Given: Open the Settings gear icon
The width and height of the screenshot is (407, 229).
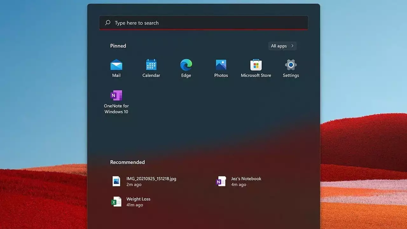Looking at the screenshot, I should [x=291, y=65].
